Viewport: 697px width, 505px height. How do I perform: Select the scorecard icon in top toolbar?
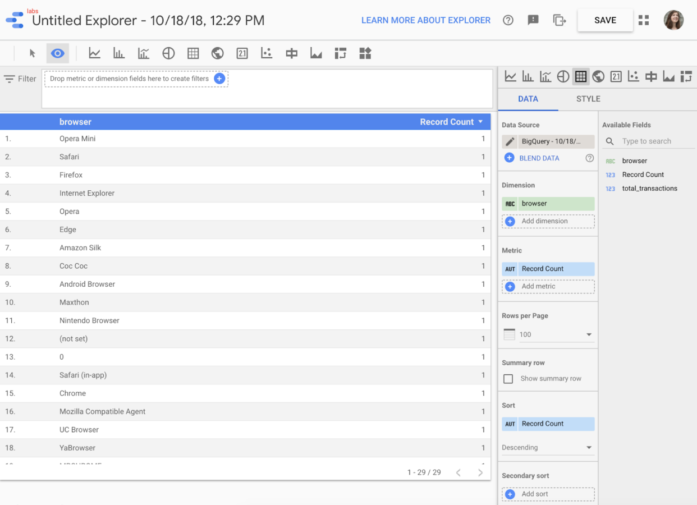pos(242,53)
